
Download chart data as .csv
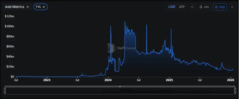click(204, 7)
